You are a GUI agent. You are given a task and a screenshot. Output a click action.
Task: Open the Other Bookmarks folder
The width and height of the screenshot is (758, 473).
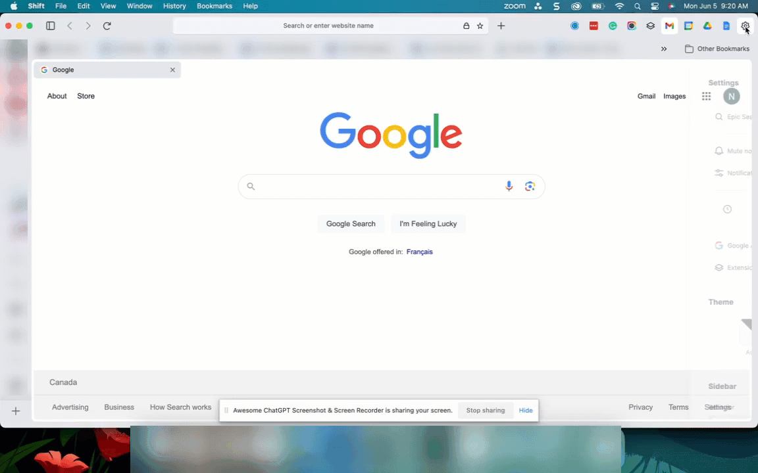point(717,49)
